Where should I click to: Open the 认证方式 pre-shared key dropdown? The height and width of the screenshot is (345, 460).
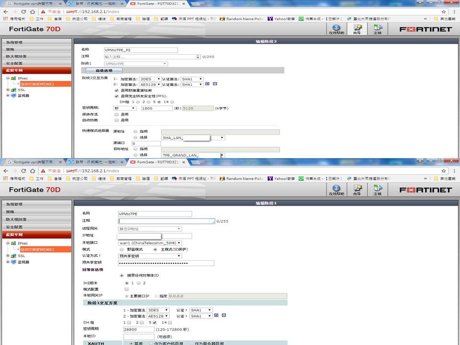150,256
